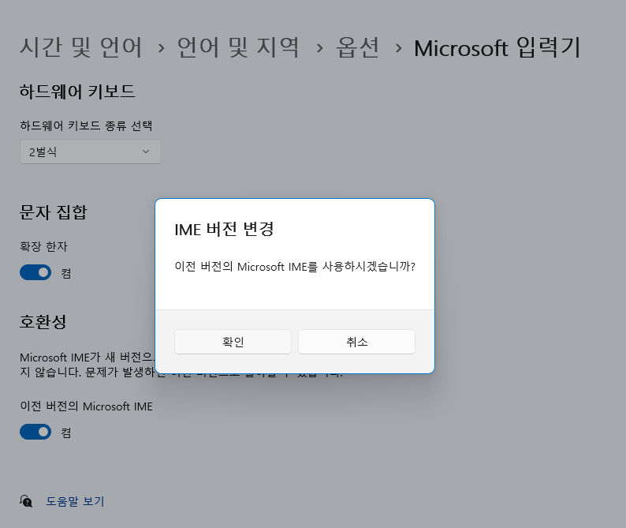Confirm with the 확인 button
Screen dimensions: 626x528
tap(233, 342)
